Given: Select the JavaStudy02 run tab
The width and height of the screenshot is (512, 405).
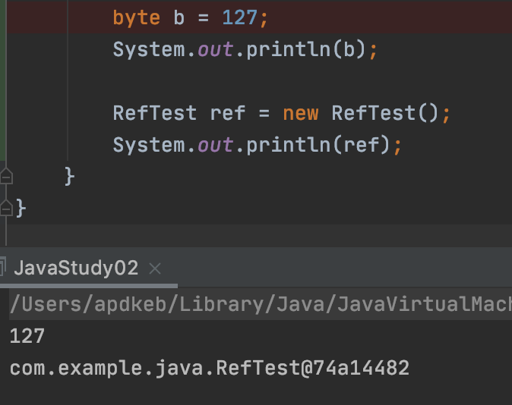Looking at the screenshot, I should pos(76,268).
